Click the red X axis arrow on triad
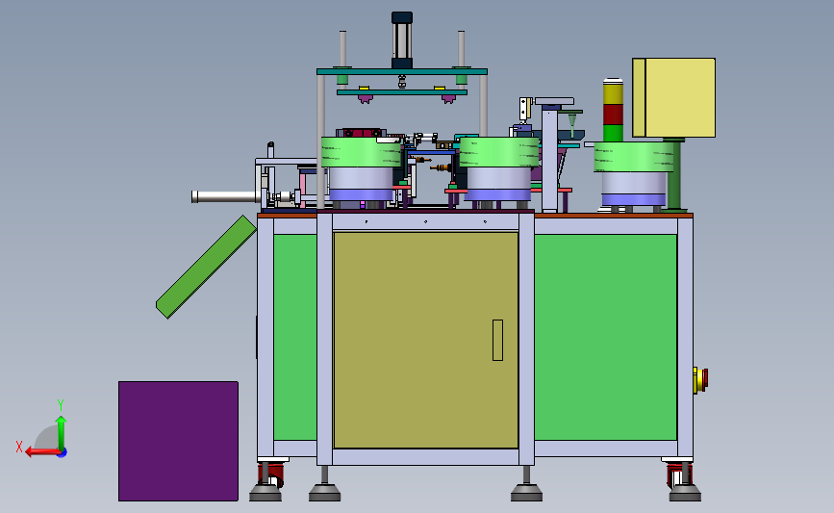The height and width of the screenshot is (513, 834). point(41,452)
